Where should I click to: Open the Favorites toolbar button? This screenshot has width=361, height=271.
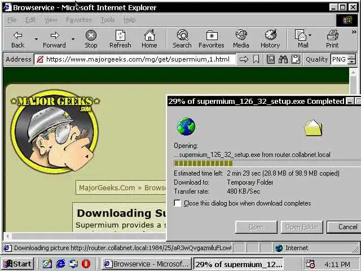[212, 39]
